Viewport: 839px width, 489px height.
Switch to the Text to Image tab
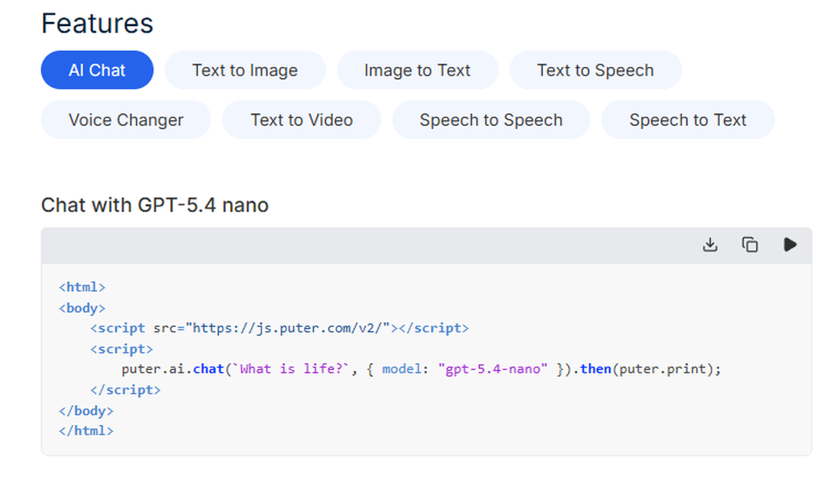point(245,70)
